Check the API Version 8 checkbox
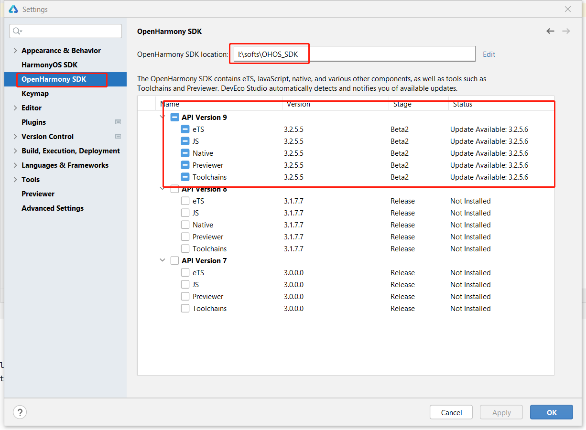 (x=174, y=189)
